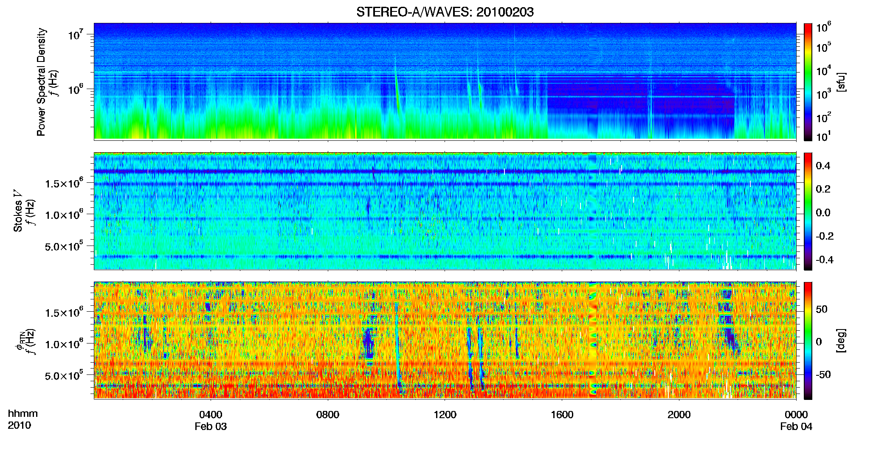Image resolution: width=890 pixels, height=458 pixels.
Task: Click the Stokes V spectrogram panel
Action: (445, 211)
